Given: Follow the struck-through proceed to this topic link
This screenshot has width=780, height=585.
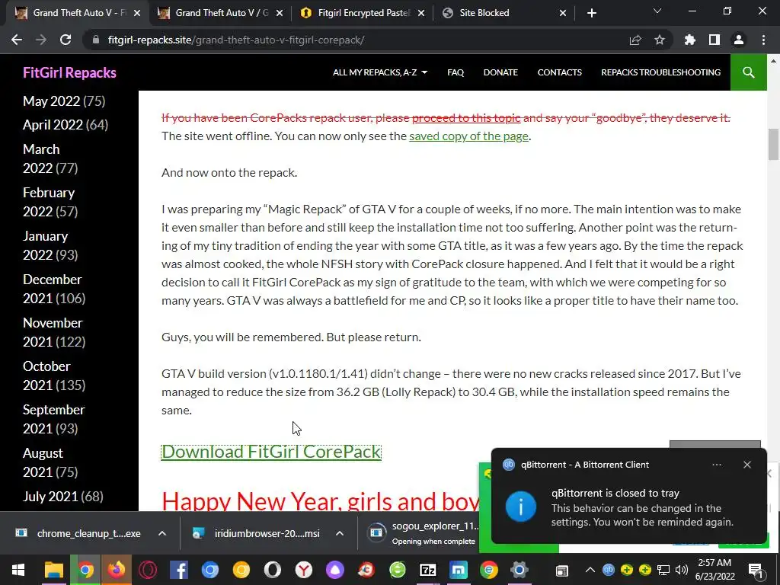Looking at the screenshot, I should [466, 118].
